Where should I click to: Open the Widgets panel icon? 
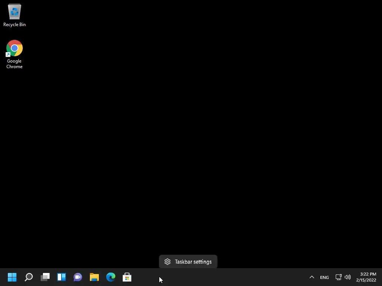click(62, 277)
